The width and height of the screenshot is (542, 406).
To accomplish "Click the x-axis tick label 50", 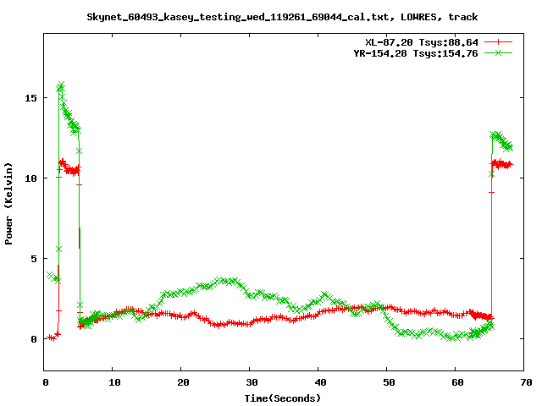I will tap(389, 382).
